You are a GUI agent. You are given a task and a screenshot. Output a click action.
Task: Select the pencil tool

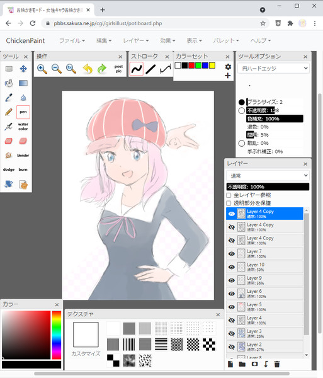pos(9,112)
